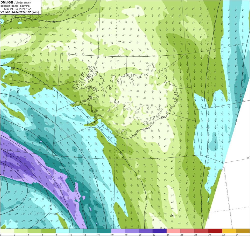The height and width of the screenshot is (236, 250).
Task: Click the 60N latitude label near the 138 contour
Action: [55, 214]
